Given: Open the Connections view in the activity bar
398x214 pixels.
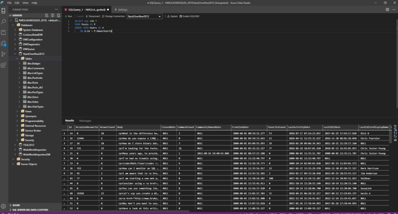Looking at the screenshot, I should pos(3,11).
